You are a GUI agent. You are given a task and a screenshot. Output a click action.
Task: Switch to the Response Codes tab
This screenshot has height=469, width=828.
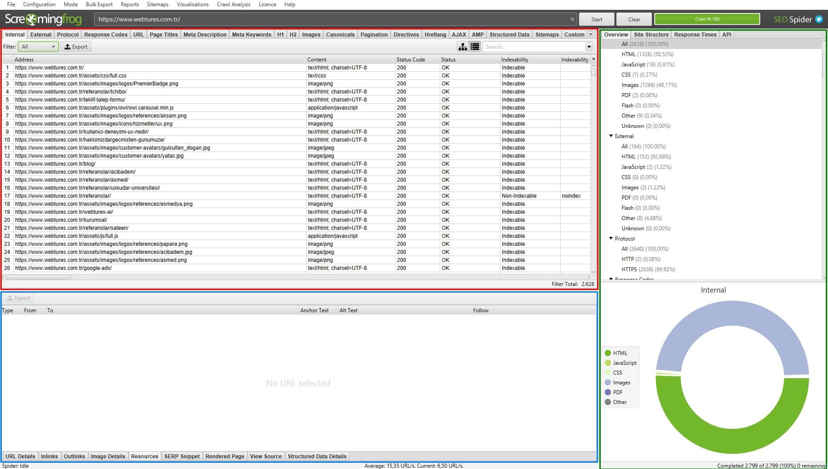point(106,34)
